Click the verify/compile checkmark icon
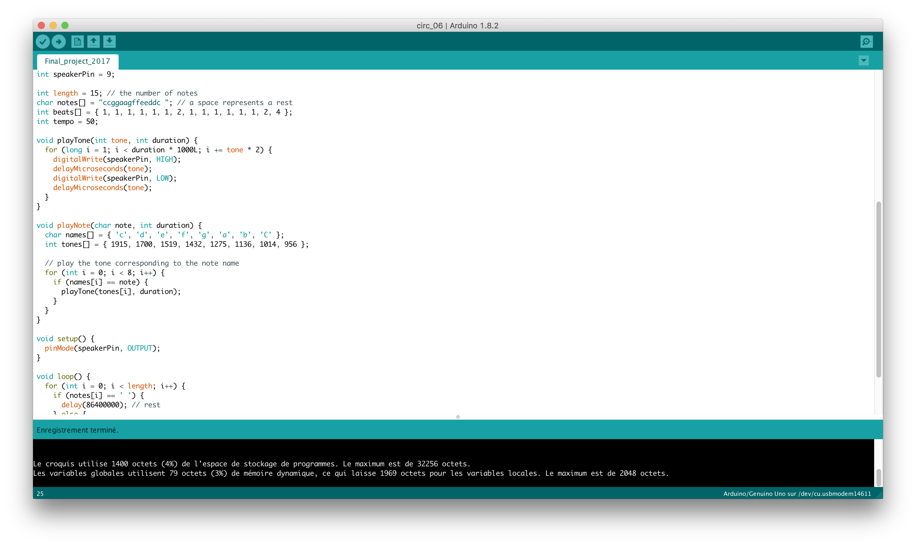Viewport: 916px width, 546px height. (x=43, y=41)
